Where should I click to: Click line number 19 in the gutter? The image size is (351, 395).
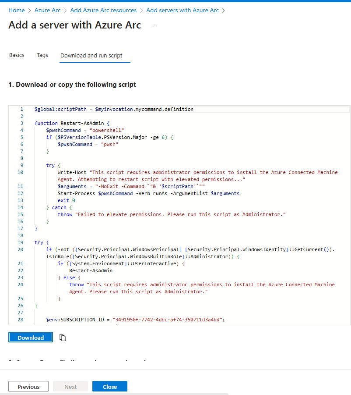point(21,242)
